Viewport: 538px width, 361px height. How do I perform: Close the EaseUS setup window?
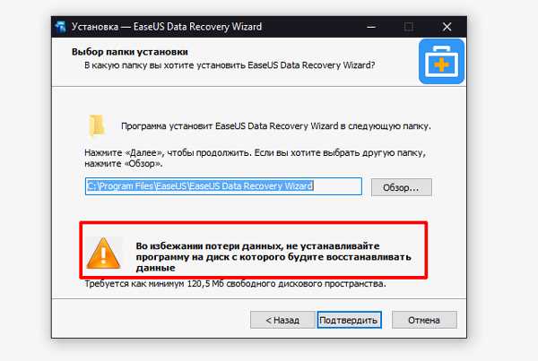447,27
